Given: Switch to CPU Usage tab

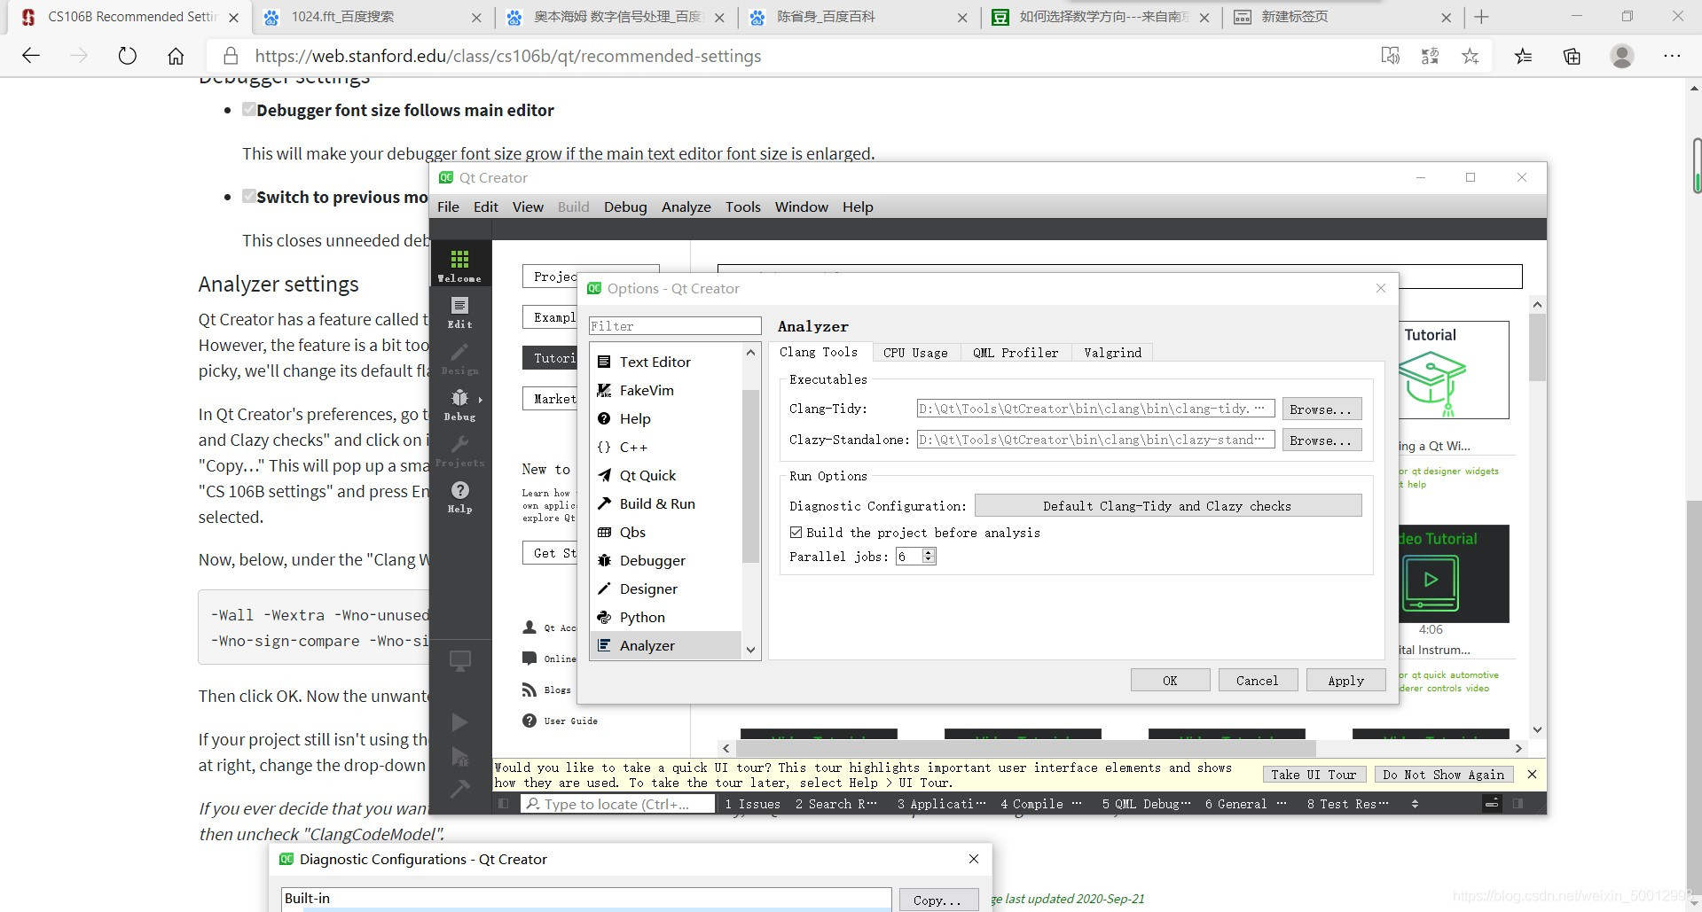Looking at the screenshot, I should coord(915,352).
